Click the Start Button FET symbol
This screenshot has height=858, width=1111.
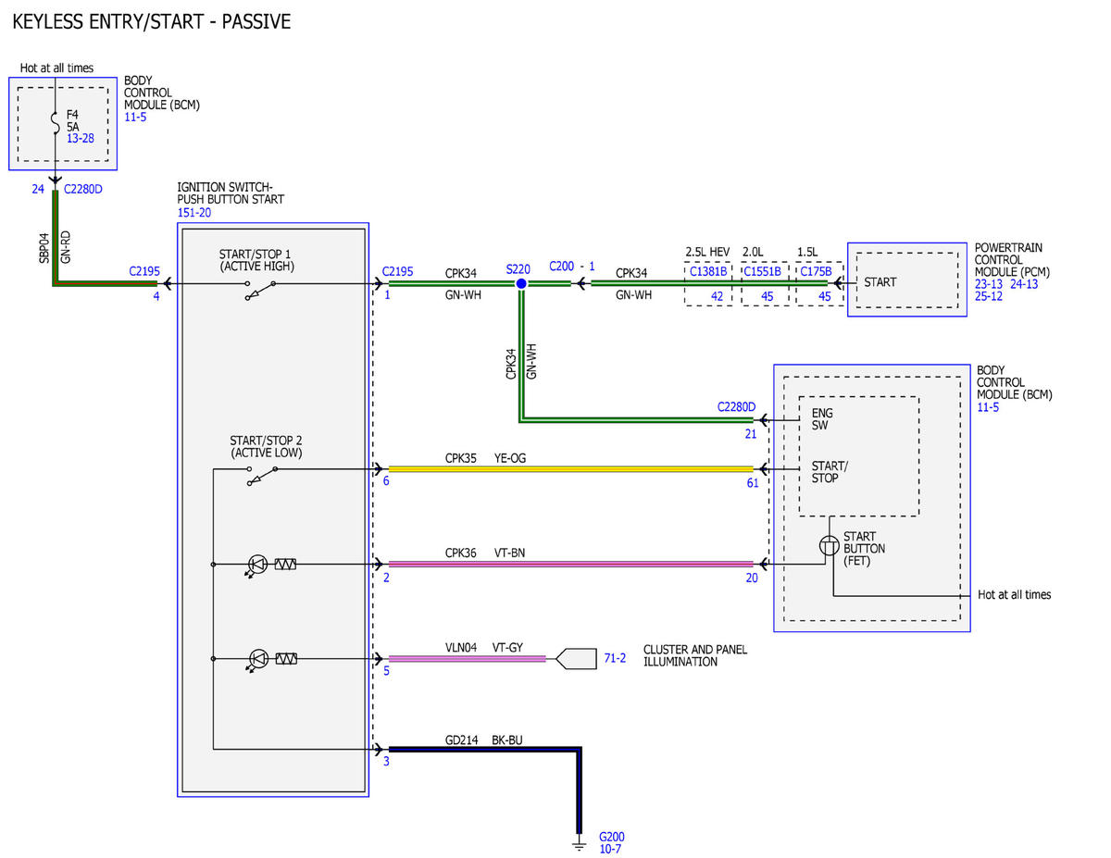pyautogui.click(x=830, y=546)
